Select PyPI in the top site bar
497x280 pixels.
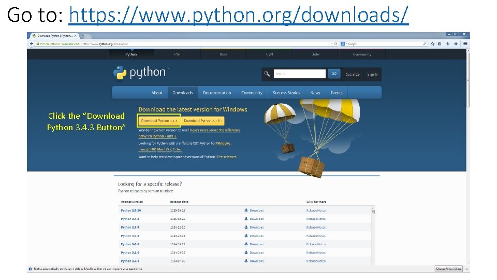(x=269, y=54)
